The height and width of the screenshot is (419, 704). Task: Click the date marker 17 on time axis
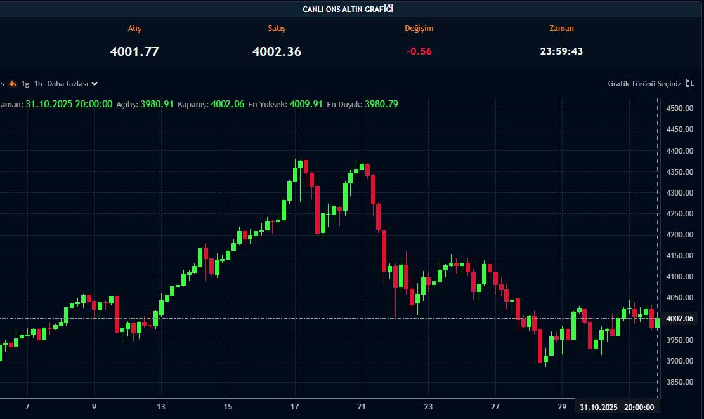(296, 407)
